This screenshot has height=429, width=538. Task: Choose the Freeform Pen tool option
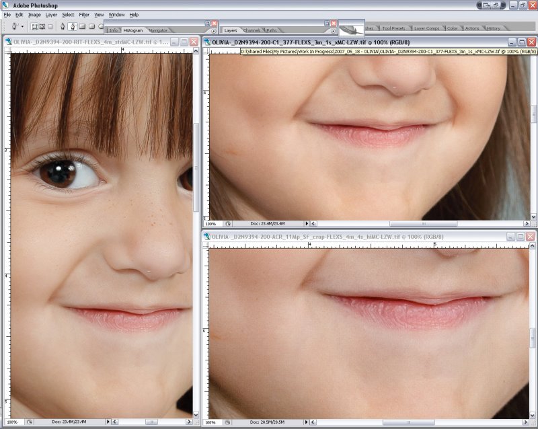coord(73,26)
